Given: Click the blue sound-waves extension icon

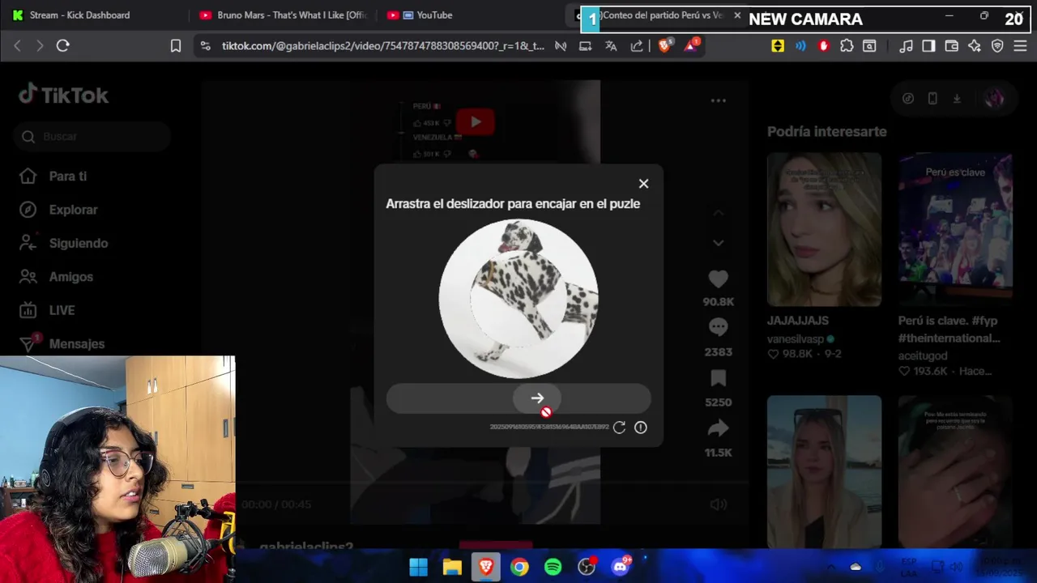Looking at the screenshot, I should (800, 46).
